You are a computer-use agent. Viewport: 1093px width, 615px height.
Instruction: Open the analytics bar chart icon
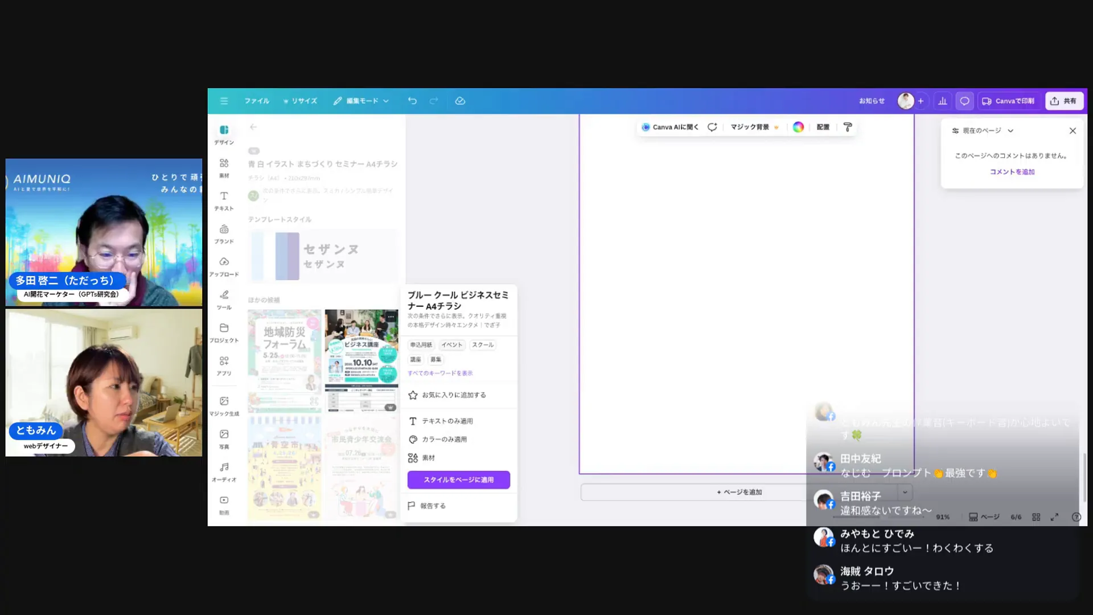(x=943, y=101)
